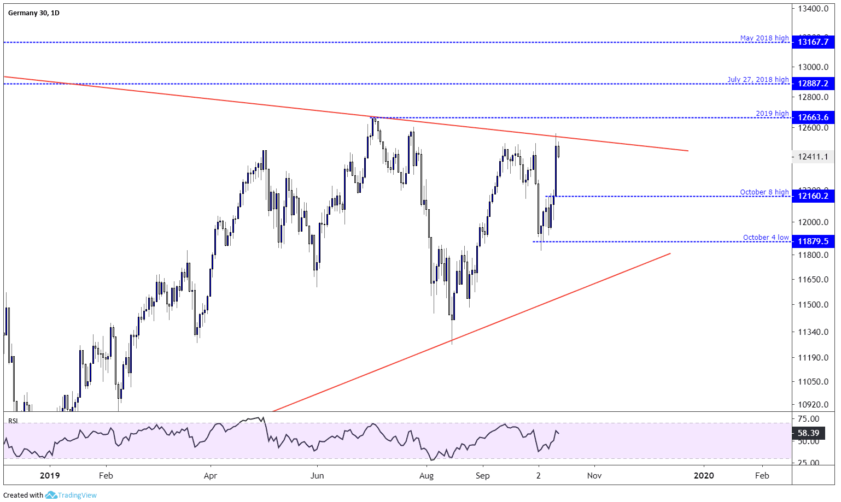Viewport: 841px width, 502px height.
Task: Click the current price label 12411.1
Action: tap(813, 157)
